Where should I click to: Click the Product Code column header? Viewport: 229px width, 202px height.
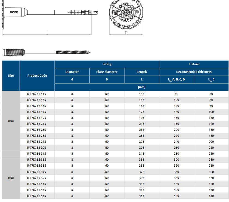pyautogui.click(x=37, y=76)
